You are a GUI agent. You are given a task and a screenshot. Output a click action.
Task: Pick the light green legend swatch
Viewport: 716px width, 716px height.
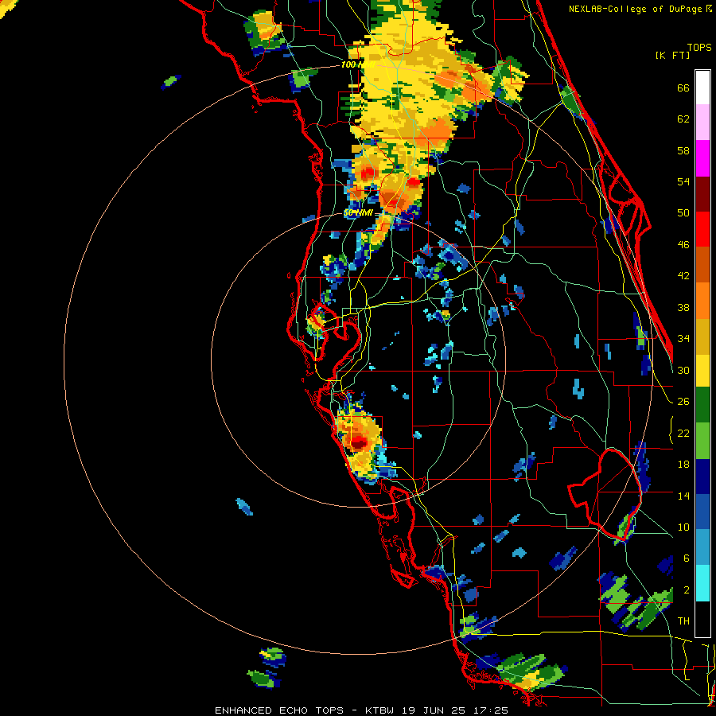click(x=702, y=440)
